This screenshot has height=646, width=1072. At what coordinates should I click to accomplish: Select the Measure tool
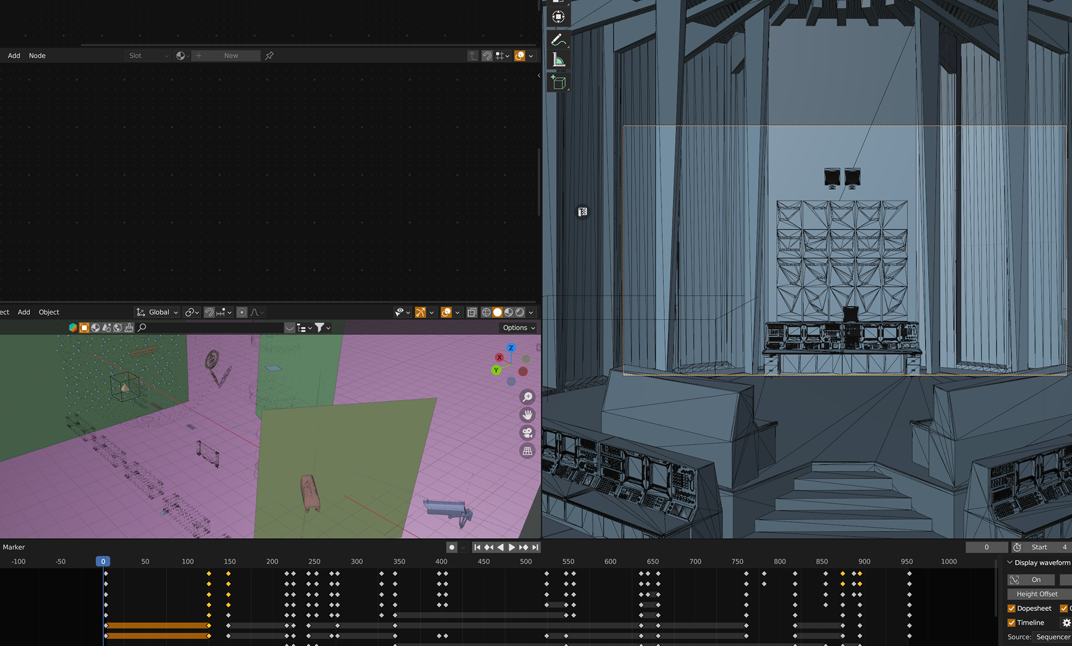pyautogui.click(x=558, y=60)
